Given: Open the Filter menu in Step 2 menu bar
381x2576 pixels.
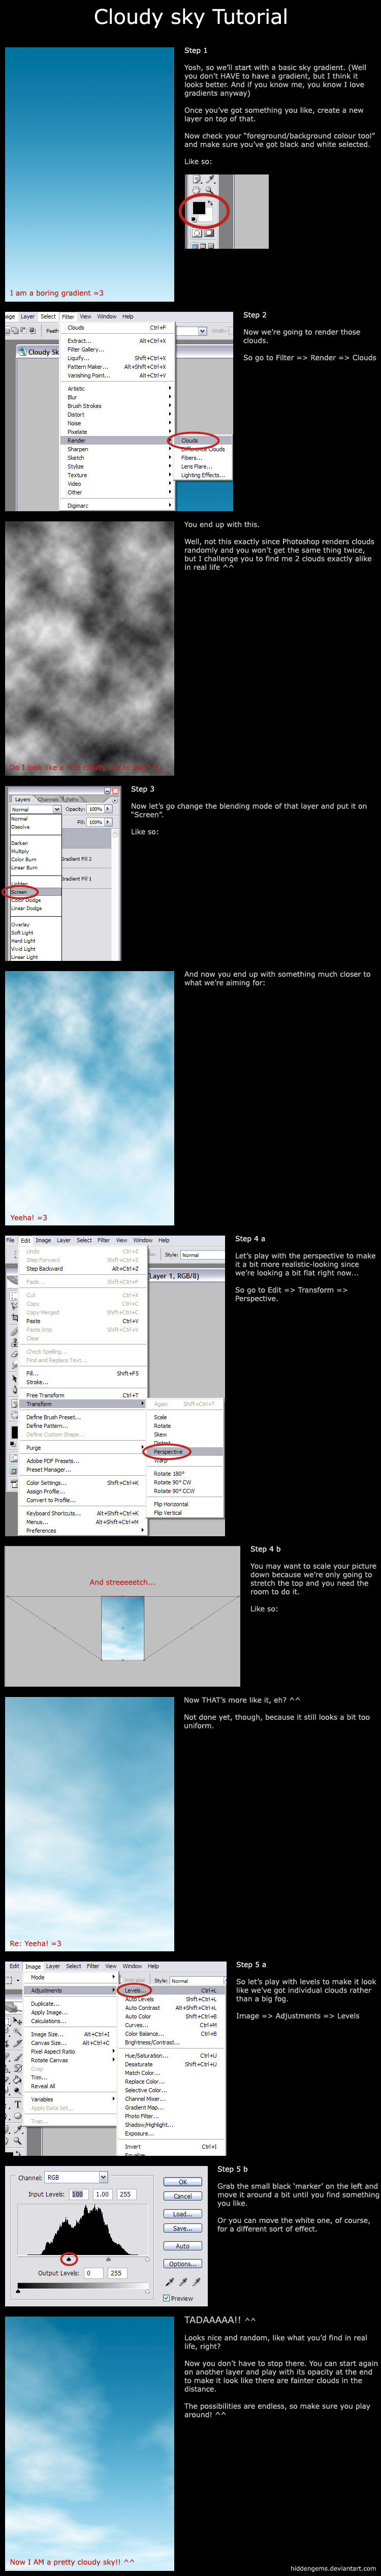Looking at the screenshot, I should [x=68, y=317].
